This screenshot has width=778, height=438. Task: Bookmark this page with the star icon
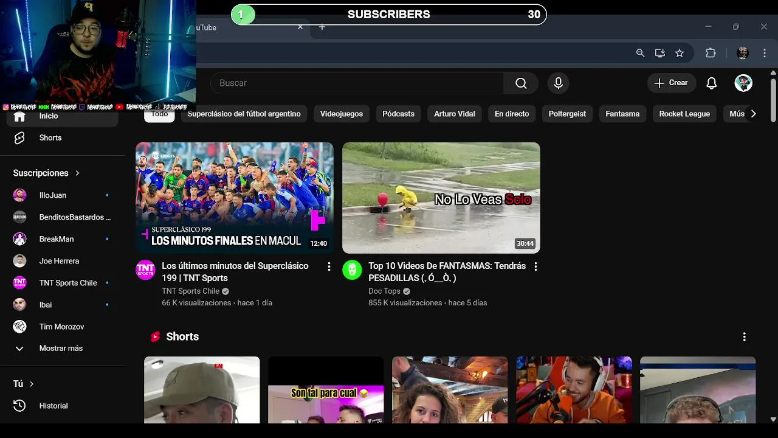pos(680,53)
